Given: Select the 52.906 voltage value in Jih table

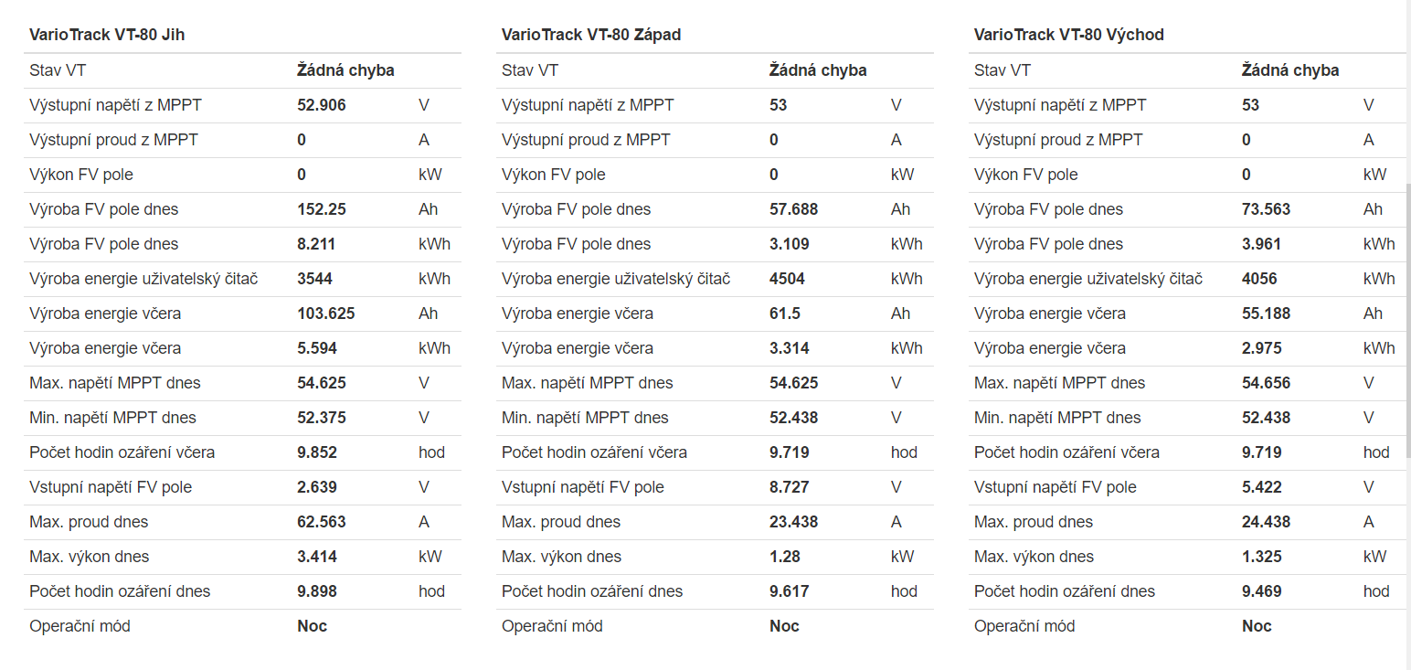Looking at the screenshot, I should pyautogui.click(x=322, y=105).
